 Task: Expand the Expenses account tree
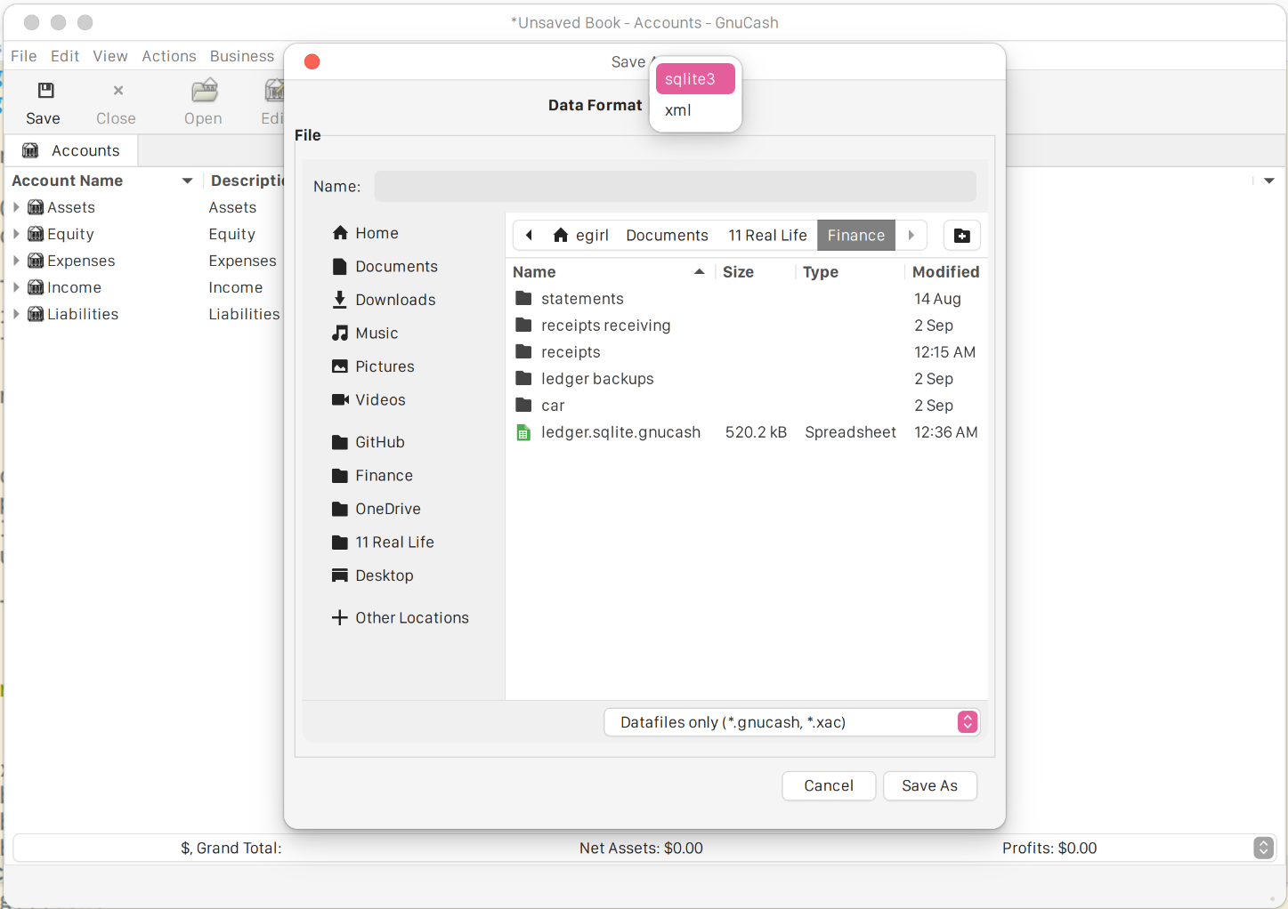(16, 261)
